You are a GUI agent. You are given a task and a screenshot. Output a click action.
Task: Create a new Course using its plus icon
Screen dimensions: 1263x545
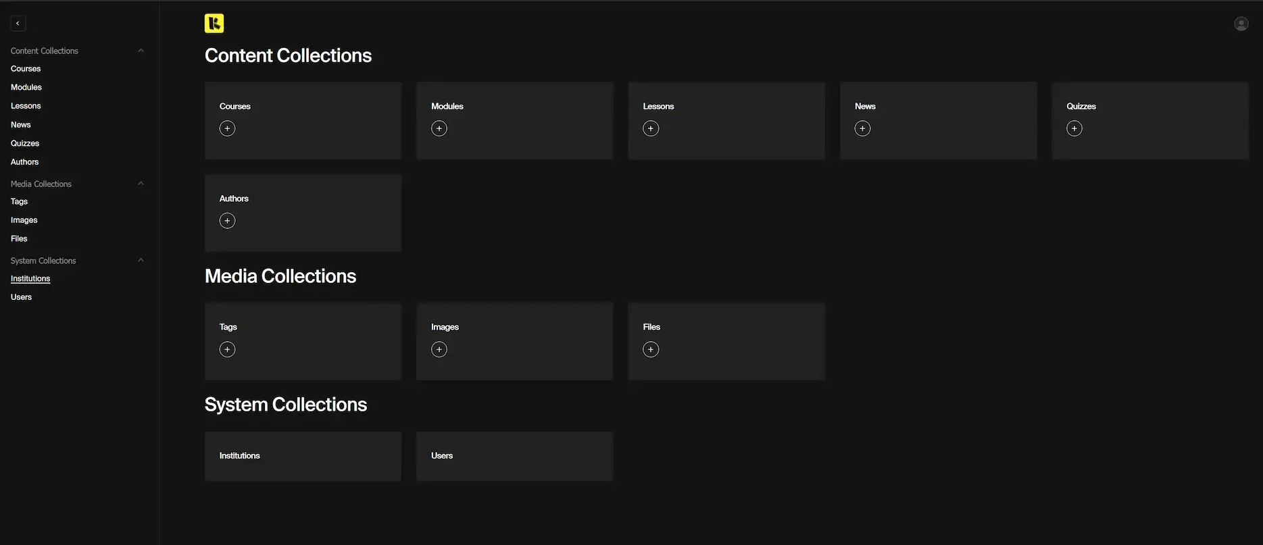226,127
